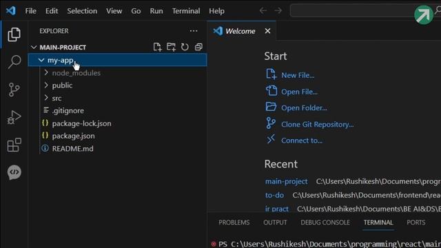This screenshot has height=248, width=441.
Task: Click the Open Folder... link
Action: 304,107
